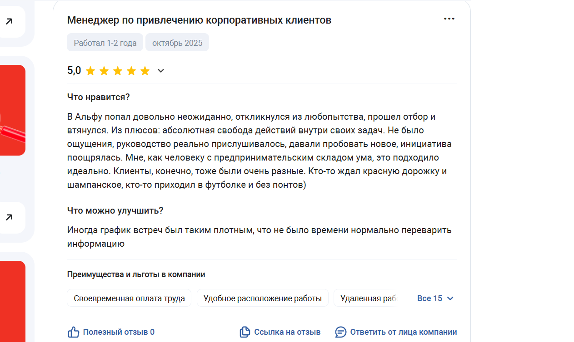
Task: Expand all 15 company benefits
Action: (x=429, y=298)
